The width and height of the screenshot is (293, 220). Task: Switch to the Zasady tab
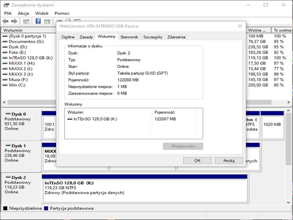coord(86,37)
